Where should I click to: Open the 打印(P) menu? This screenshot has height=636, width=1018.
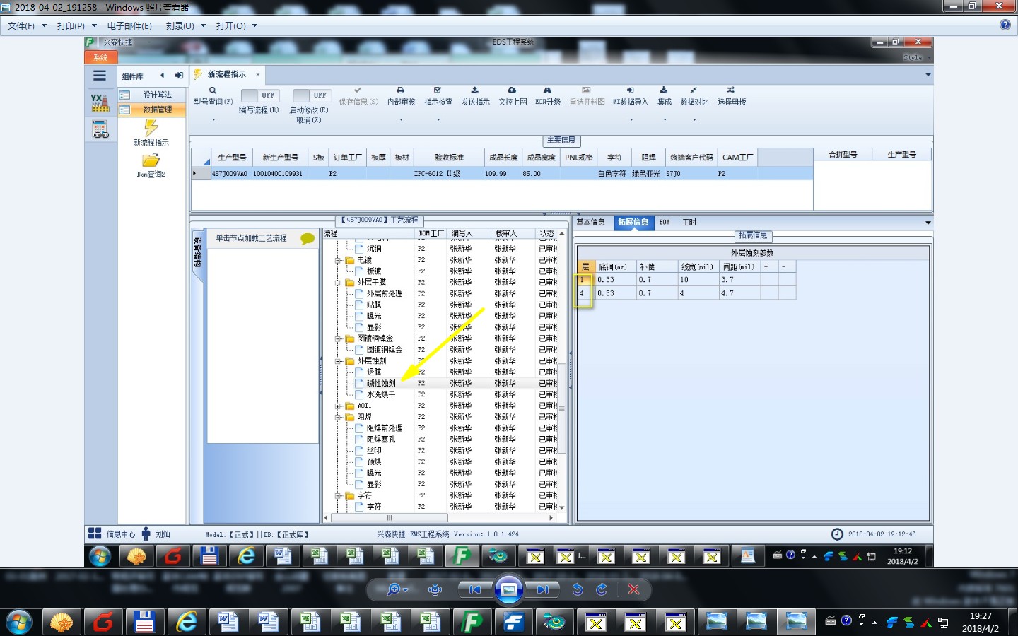(76, 25)
